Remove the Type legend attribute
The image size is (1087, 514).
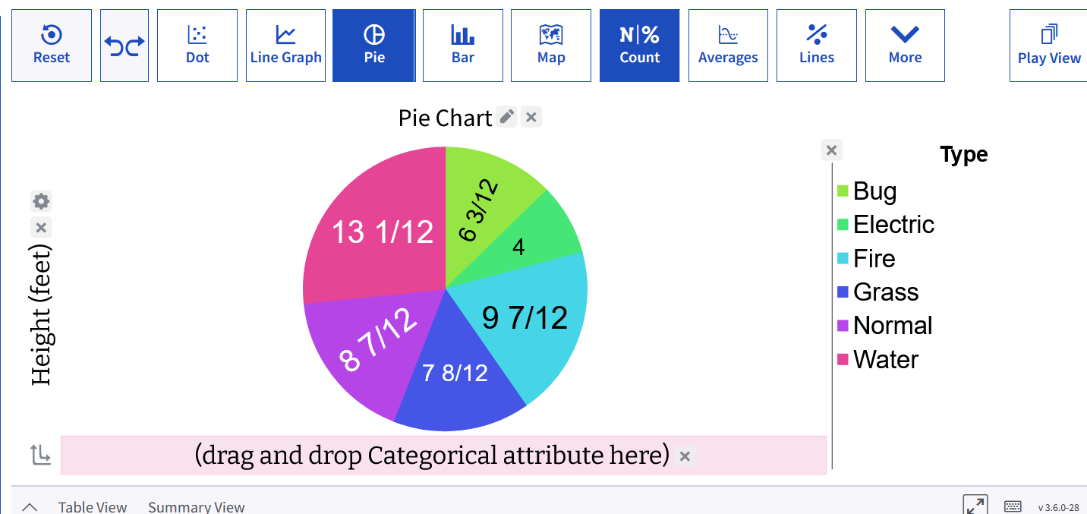831,150
